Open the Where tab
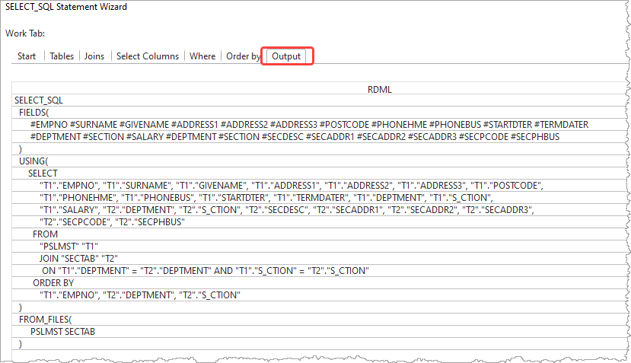 coord(202,56)
